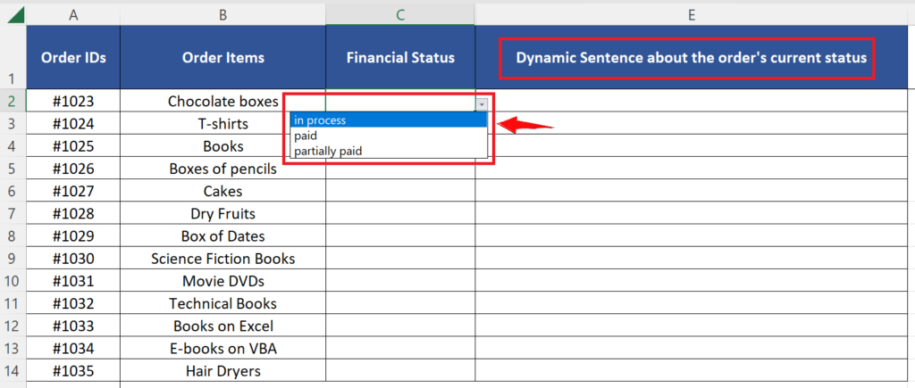Select Dynamic Sentence cell in row 2

tap(692, 101)
